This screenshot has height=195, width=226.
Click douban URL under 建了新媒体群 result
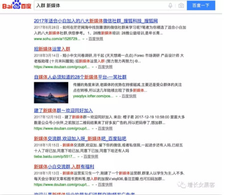click(62, 129)
